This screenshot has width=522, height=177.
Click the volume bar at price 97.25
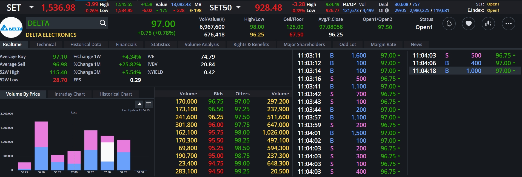tap(91, 150)
